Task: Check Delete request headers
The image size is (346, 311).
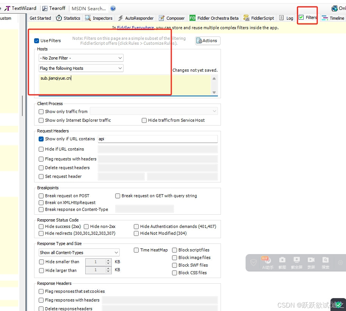Action: tap(41, 168)
